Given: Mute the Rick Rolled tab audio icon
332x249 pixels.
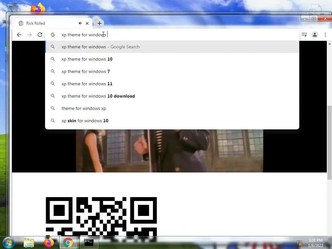Looking at the screenshot, I should point(80,23).
